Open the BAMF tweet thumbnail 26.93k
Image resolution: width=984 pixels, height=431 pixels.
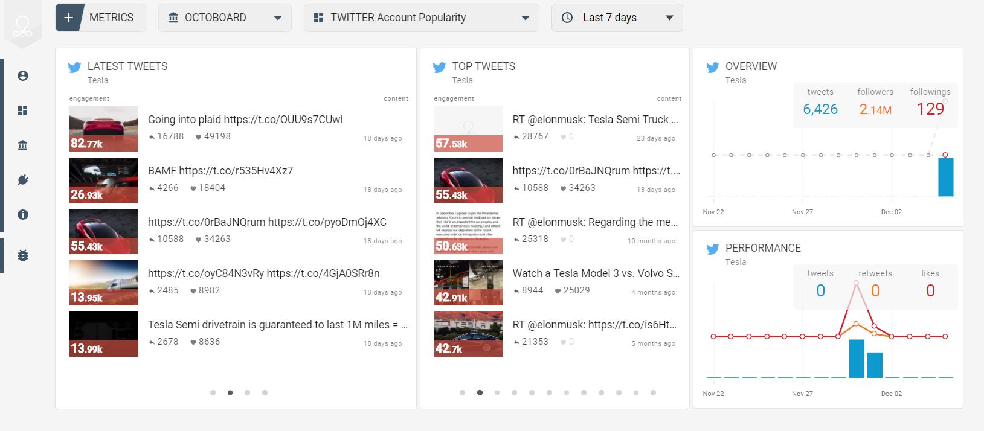tap(104, 180)
